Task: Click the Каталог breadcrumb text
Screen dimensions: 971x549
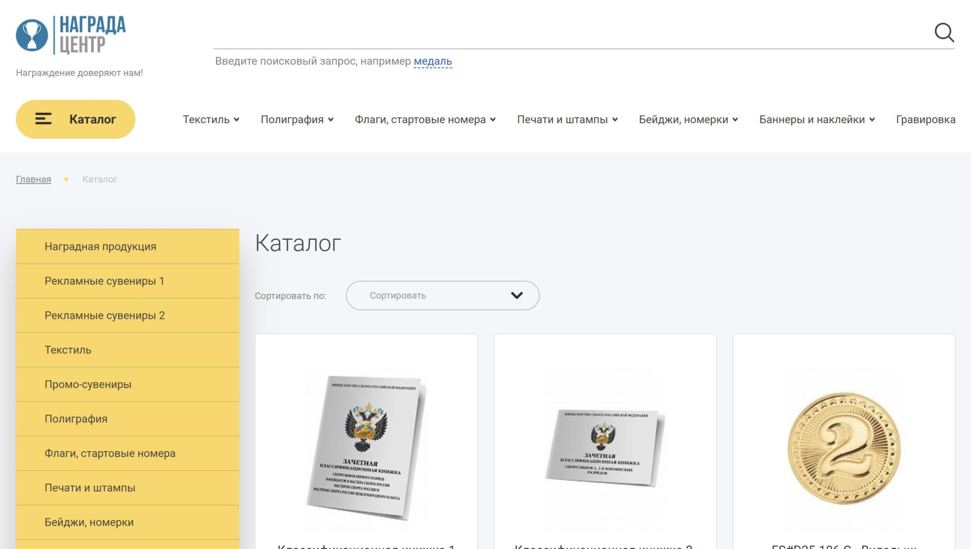Action: 100,179
